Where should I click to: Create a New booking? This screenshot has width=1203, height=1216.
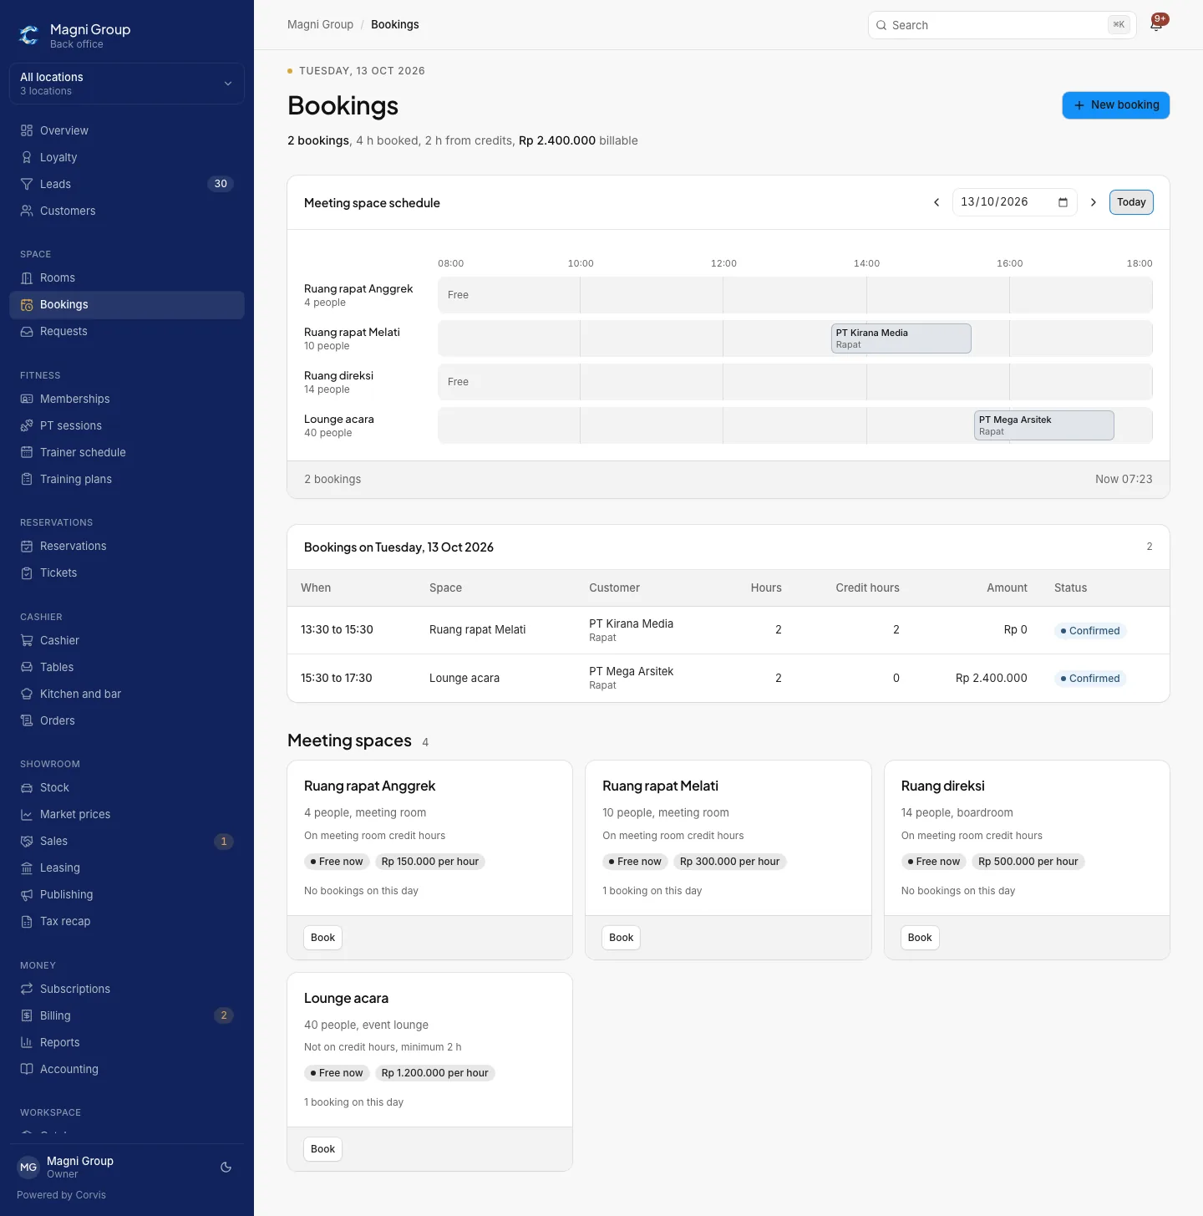point(1116,105)
